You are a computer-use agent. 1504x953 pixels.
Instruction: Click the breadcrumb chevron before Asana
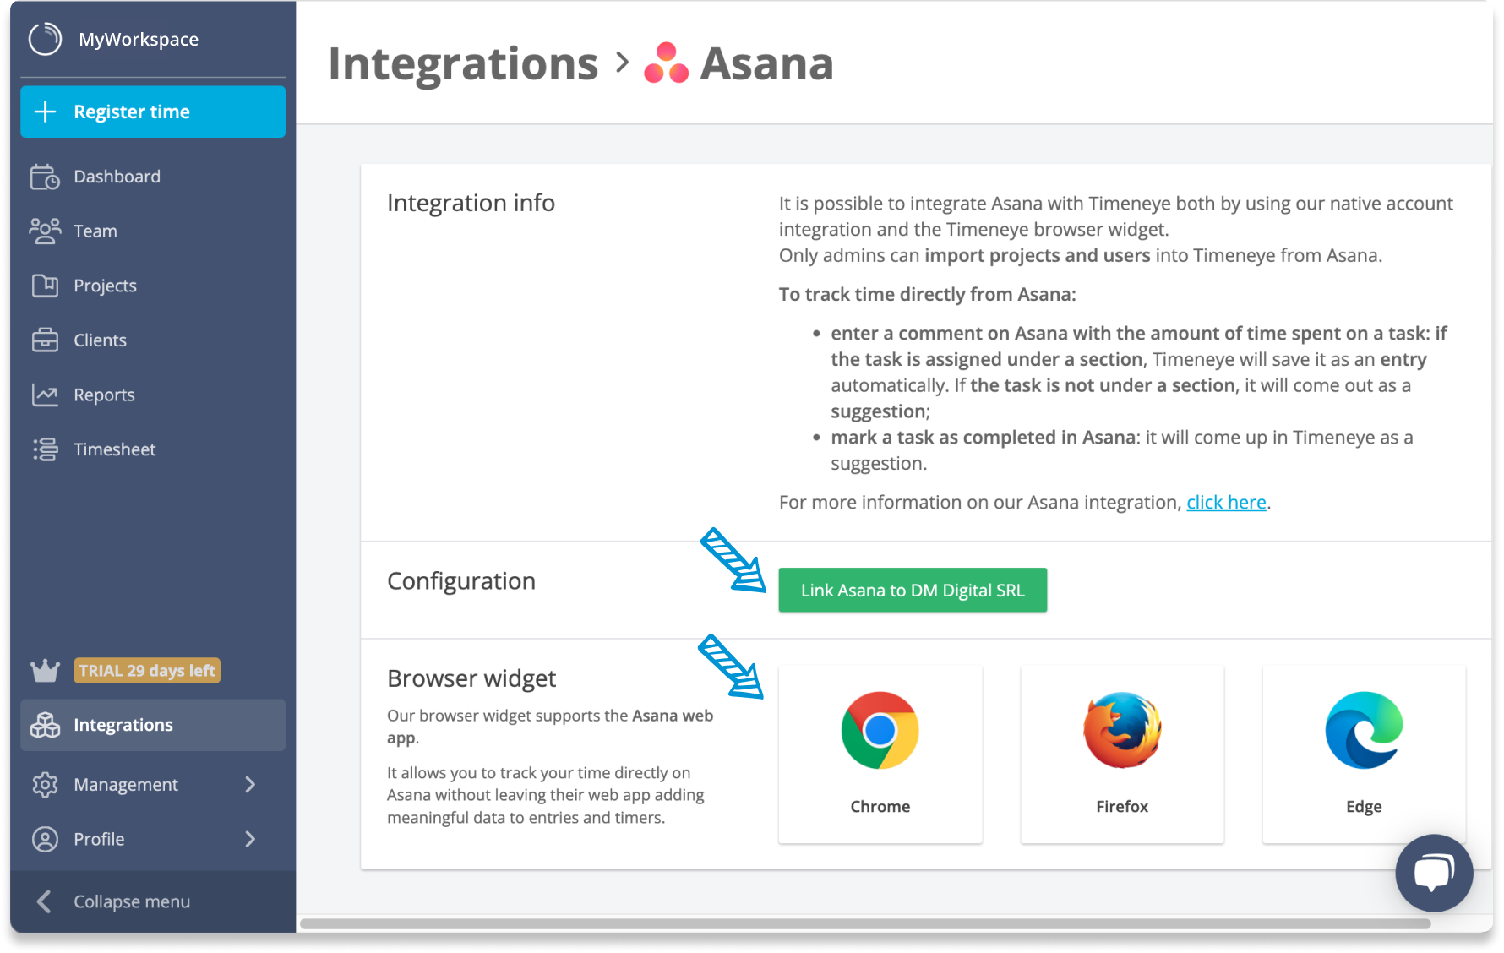tap(622, 63)
